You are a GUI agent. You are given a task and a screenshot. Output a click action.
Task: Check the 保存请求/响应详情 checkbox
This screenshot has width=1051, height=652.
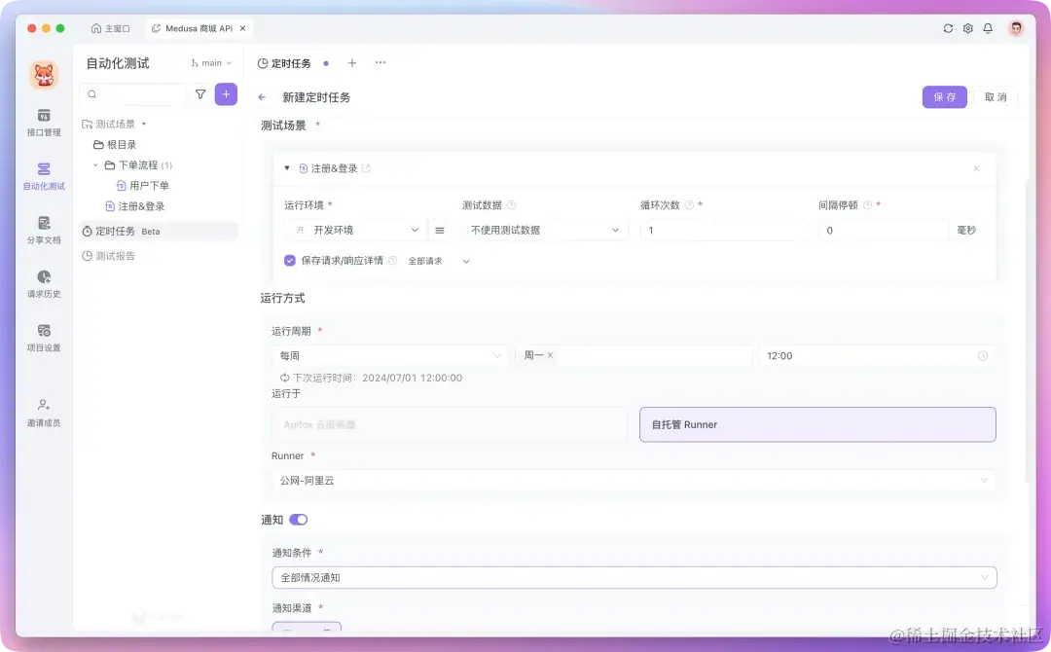[289, 260]
